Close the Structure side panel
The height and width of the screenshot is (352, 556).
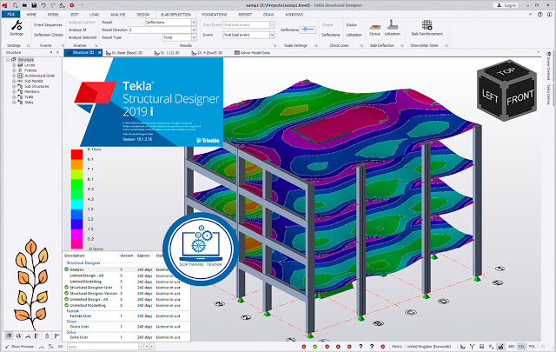coord(58,52)
